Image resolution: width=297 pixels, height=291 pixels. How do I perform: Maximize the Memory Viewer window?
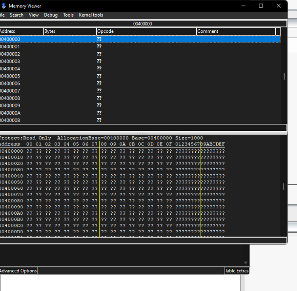pyautogui.click(x=261, y=6)
